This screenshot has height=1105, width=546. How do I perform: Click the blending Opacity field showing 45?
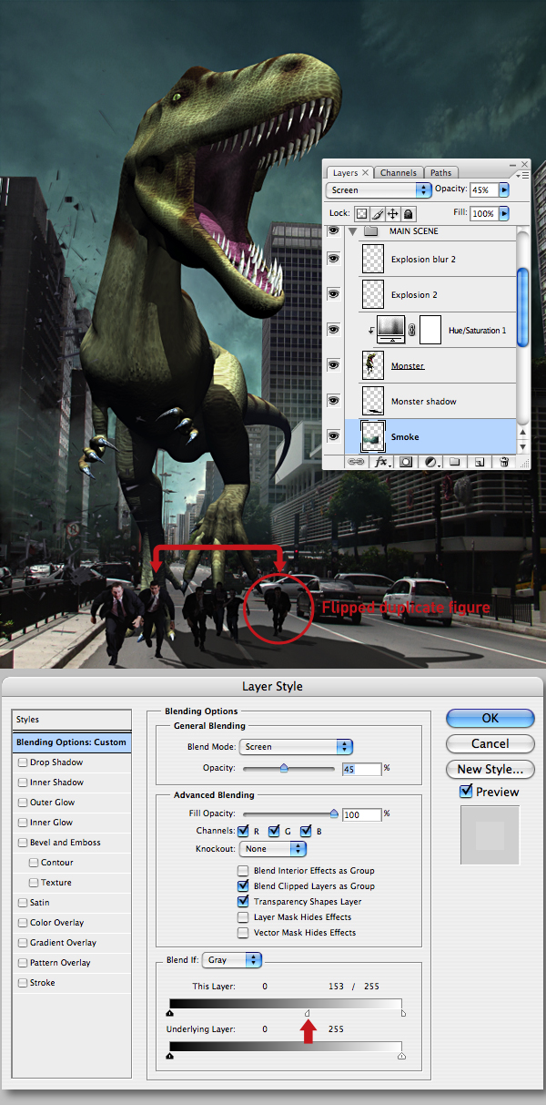click(362, 769)
